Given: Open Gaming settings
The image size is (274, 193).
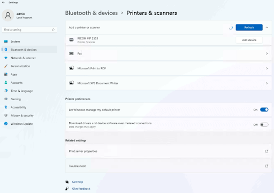Looking at the screenshot, I should (29, 99).
